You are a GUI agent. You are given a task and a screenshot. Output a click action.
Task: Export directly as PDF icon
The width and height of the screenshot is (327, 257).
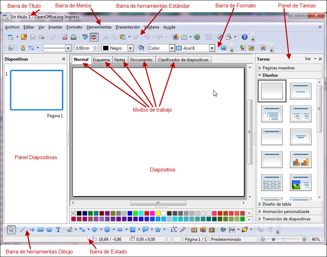coord(65,37)
